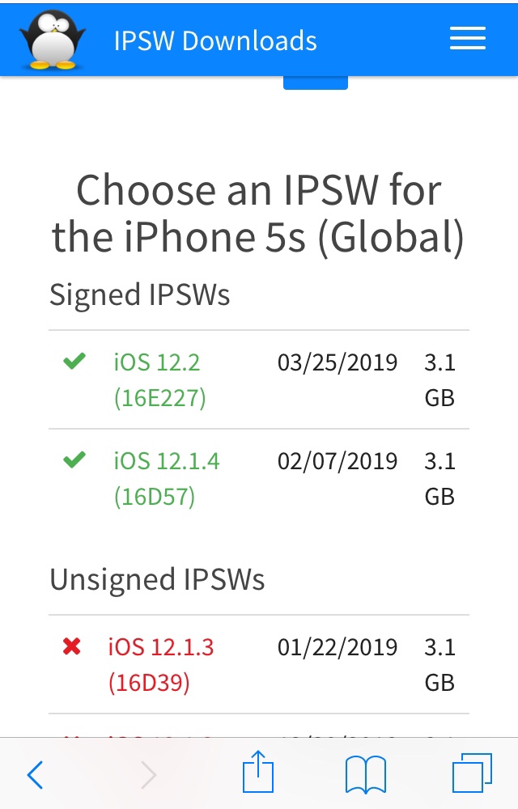Image resolution: width=518 pixels, height=809 pixels.
Task: Click the green checkmark beside iOS 12.2
Action: [x=74, y=362]
